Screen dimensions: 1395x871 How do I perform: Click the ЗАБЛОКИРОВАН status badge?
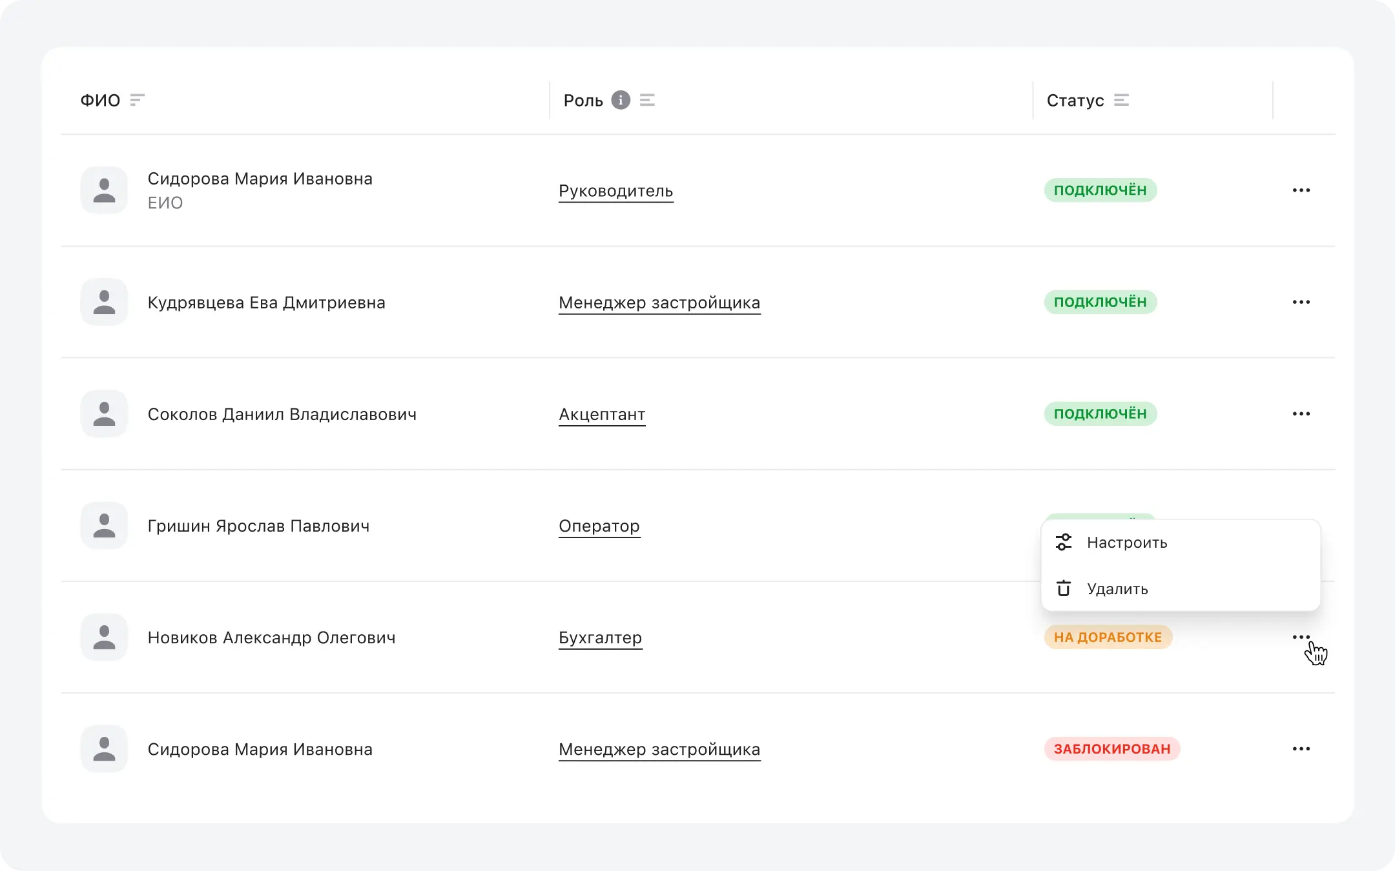[1111, 749]
